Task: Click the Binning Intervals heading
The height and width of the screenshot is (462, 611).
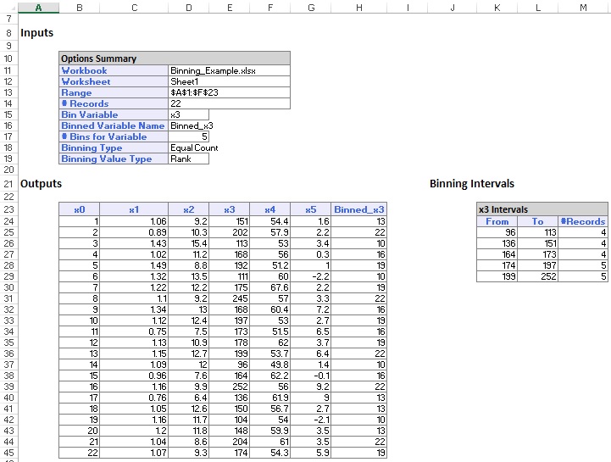Action: tap(471, 183)
